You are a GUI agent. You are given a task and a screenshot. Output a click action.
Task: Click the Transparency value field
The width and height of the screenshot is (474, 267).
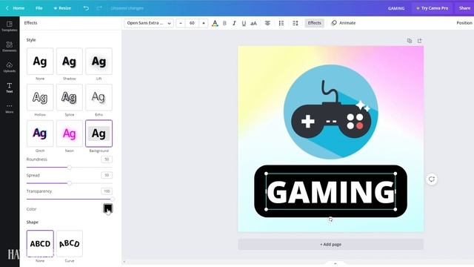tap(107, 191)
